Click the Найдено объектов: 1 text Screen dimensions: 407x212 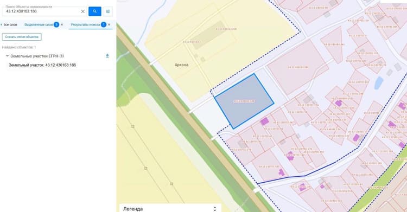pyautogui.click(x=19, y=47)
